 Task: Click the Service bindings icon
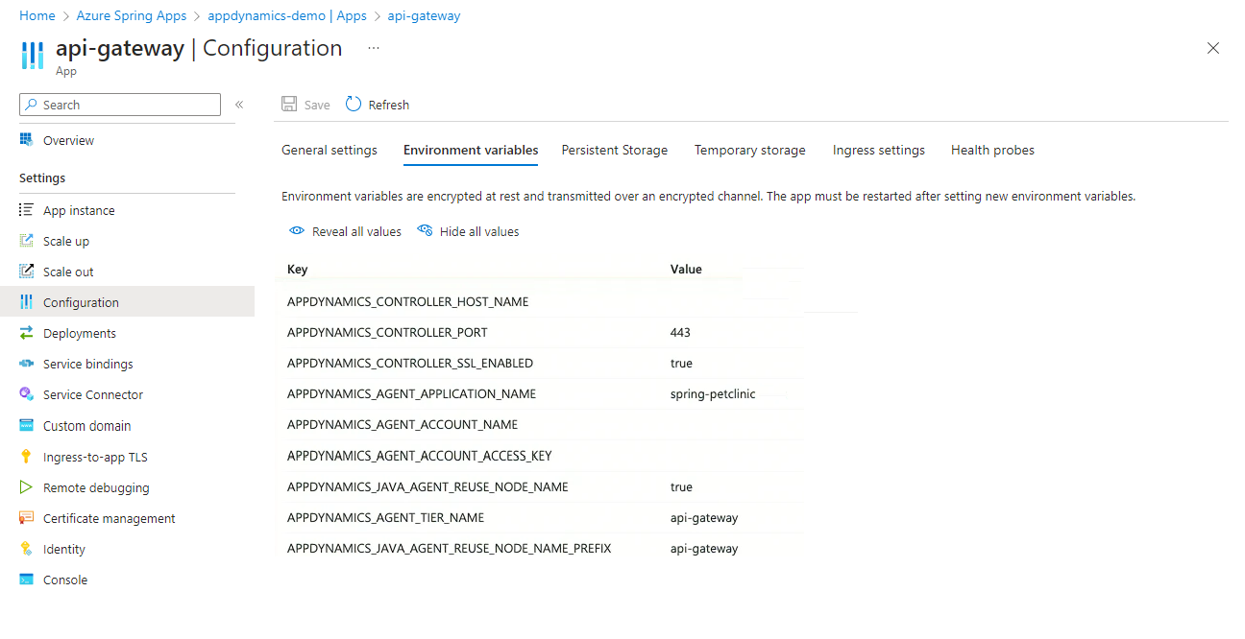(x=27, y=364)
